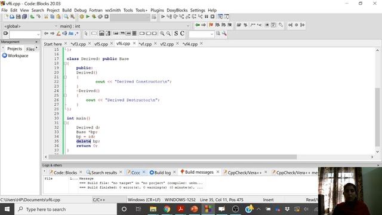Click the Break debugger pause icon

point(207,17)
